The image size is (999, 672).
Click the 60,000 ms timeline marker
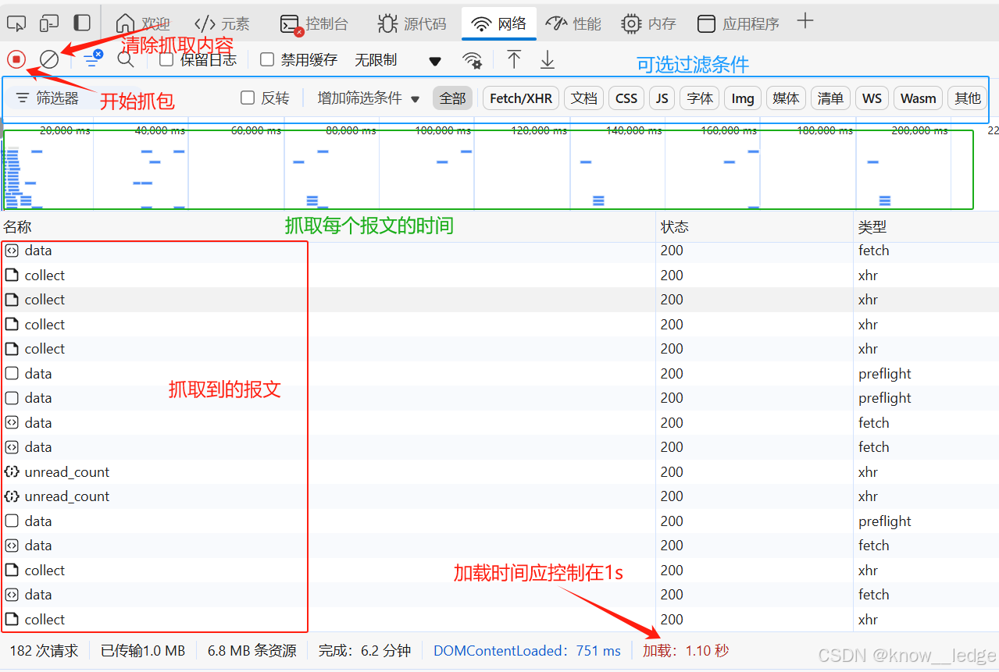click(x=255, y=130)
